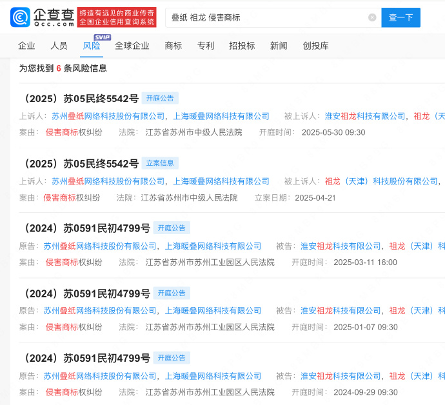445x405 pixels.
Task: Click 开庭公告 tag on 2024-09-29 case
Action: coord(172,358)
